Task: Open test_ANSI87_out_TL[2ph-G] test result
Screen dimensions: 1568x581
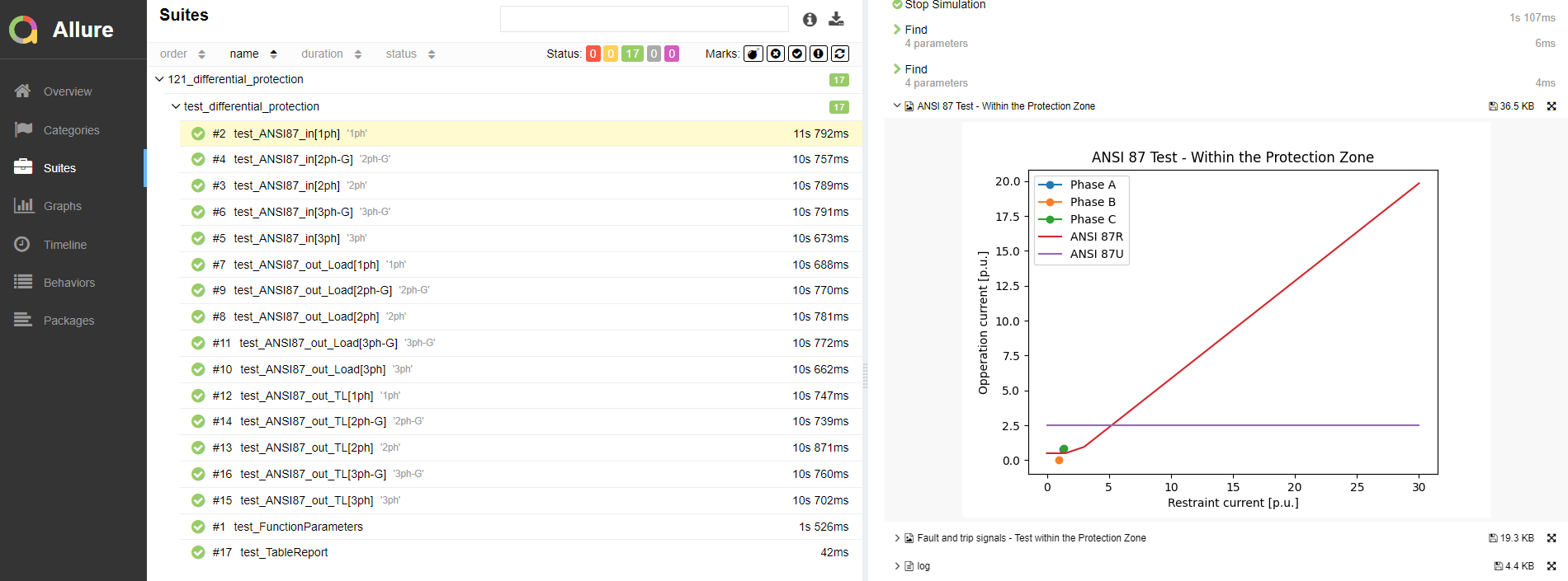Action: pos(313,421)
